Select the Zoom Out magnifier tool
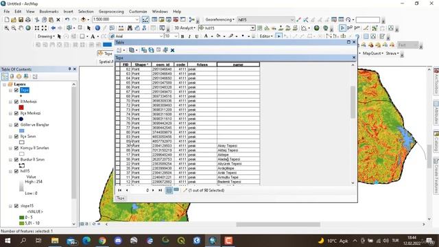This screenshot has width=439, height=247. pos(14,28)
